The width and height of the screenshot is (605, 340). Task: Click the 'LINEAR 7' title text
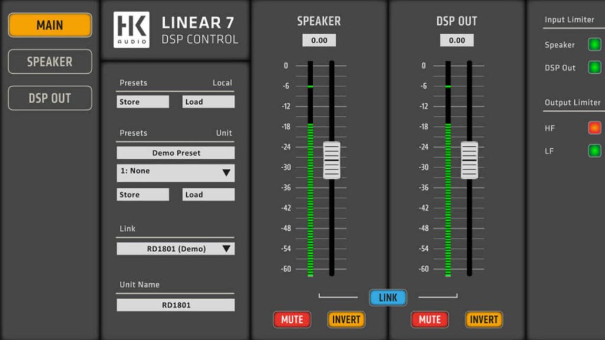[198, 23]
